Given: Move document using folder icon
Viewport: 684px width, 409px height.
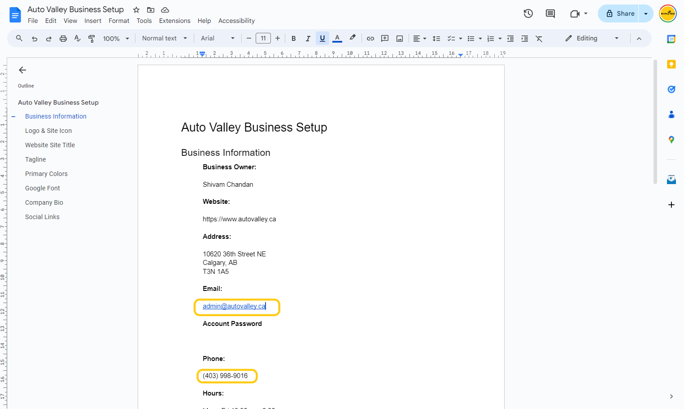Looking at the screenshot, I should pyautogui.click(x=151, y=10).
